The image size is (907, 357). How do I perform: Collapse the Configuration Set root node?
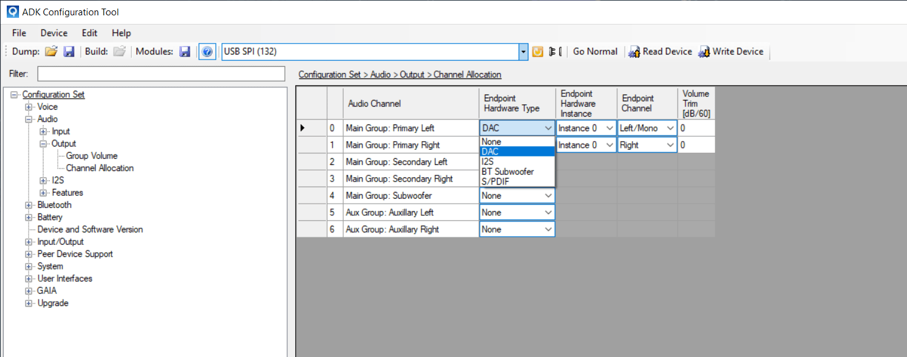point(14,94)
